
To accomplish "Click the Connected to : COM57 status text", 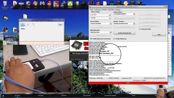I will tap(139, 81).
